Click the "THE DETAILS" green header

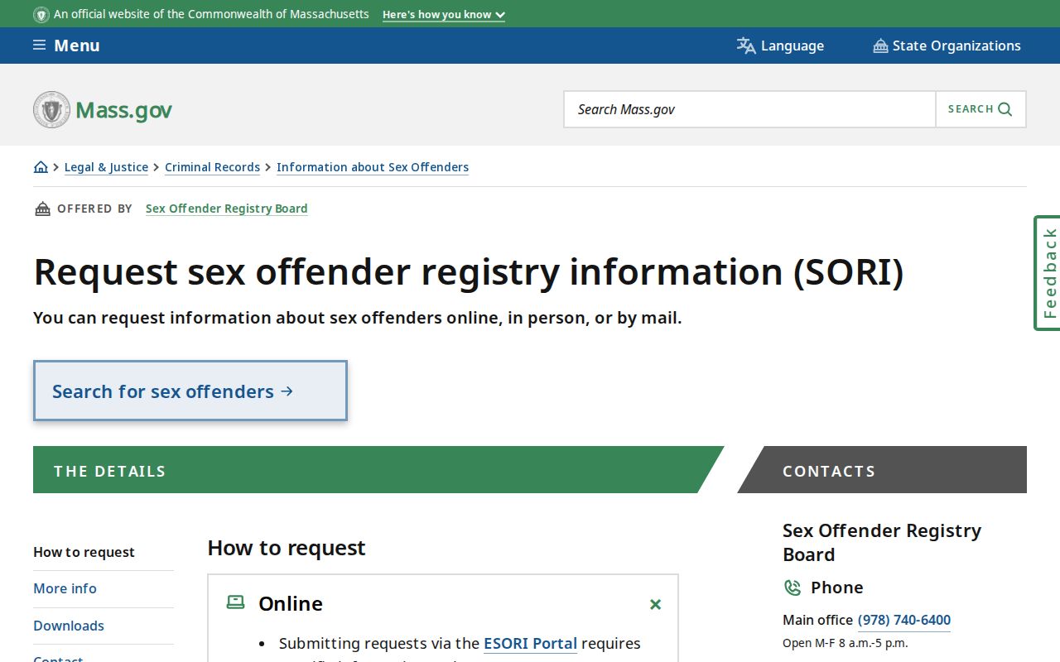tap(378, 470)
